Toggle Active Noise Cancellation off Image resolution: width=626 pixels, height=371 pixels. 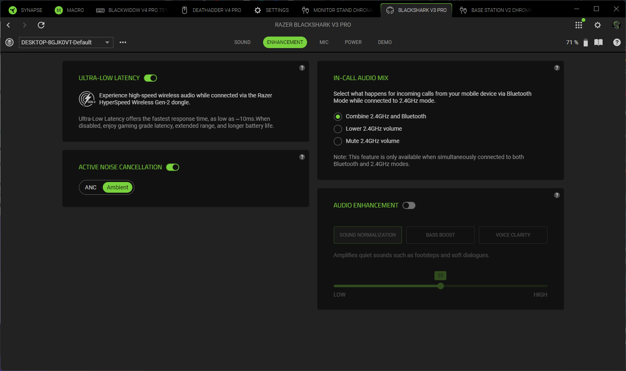coord(173,167)
